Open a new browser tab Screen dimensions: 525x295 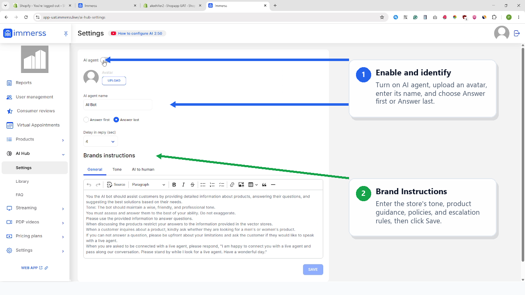(x=275, y=6)
